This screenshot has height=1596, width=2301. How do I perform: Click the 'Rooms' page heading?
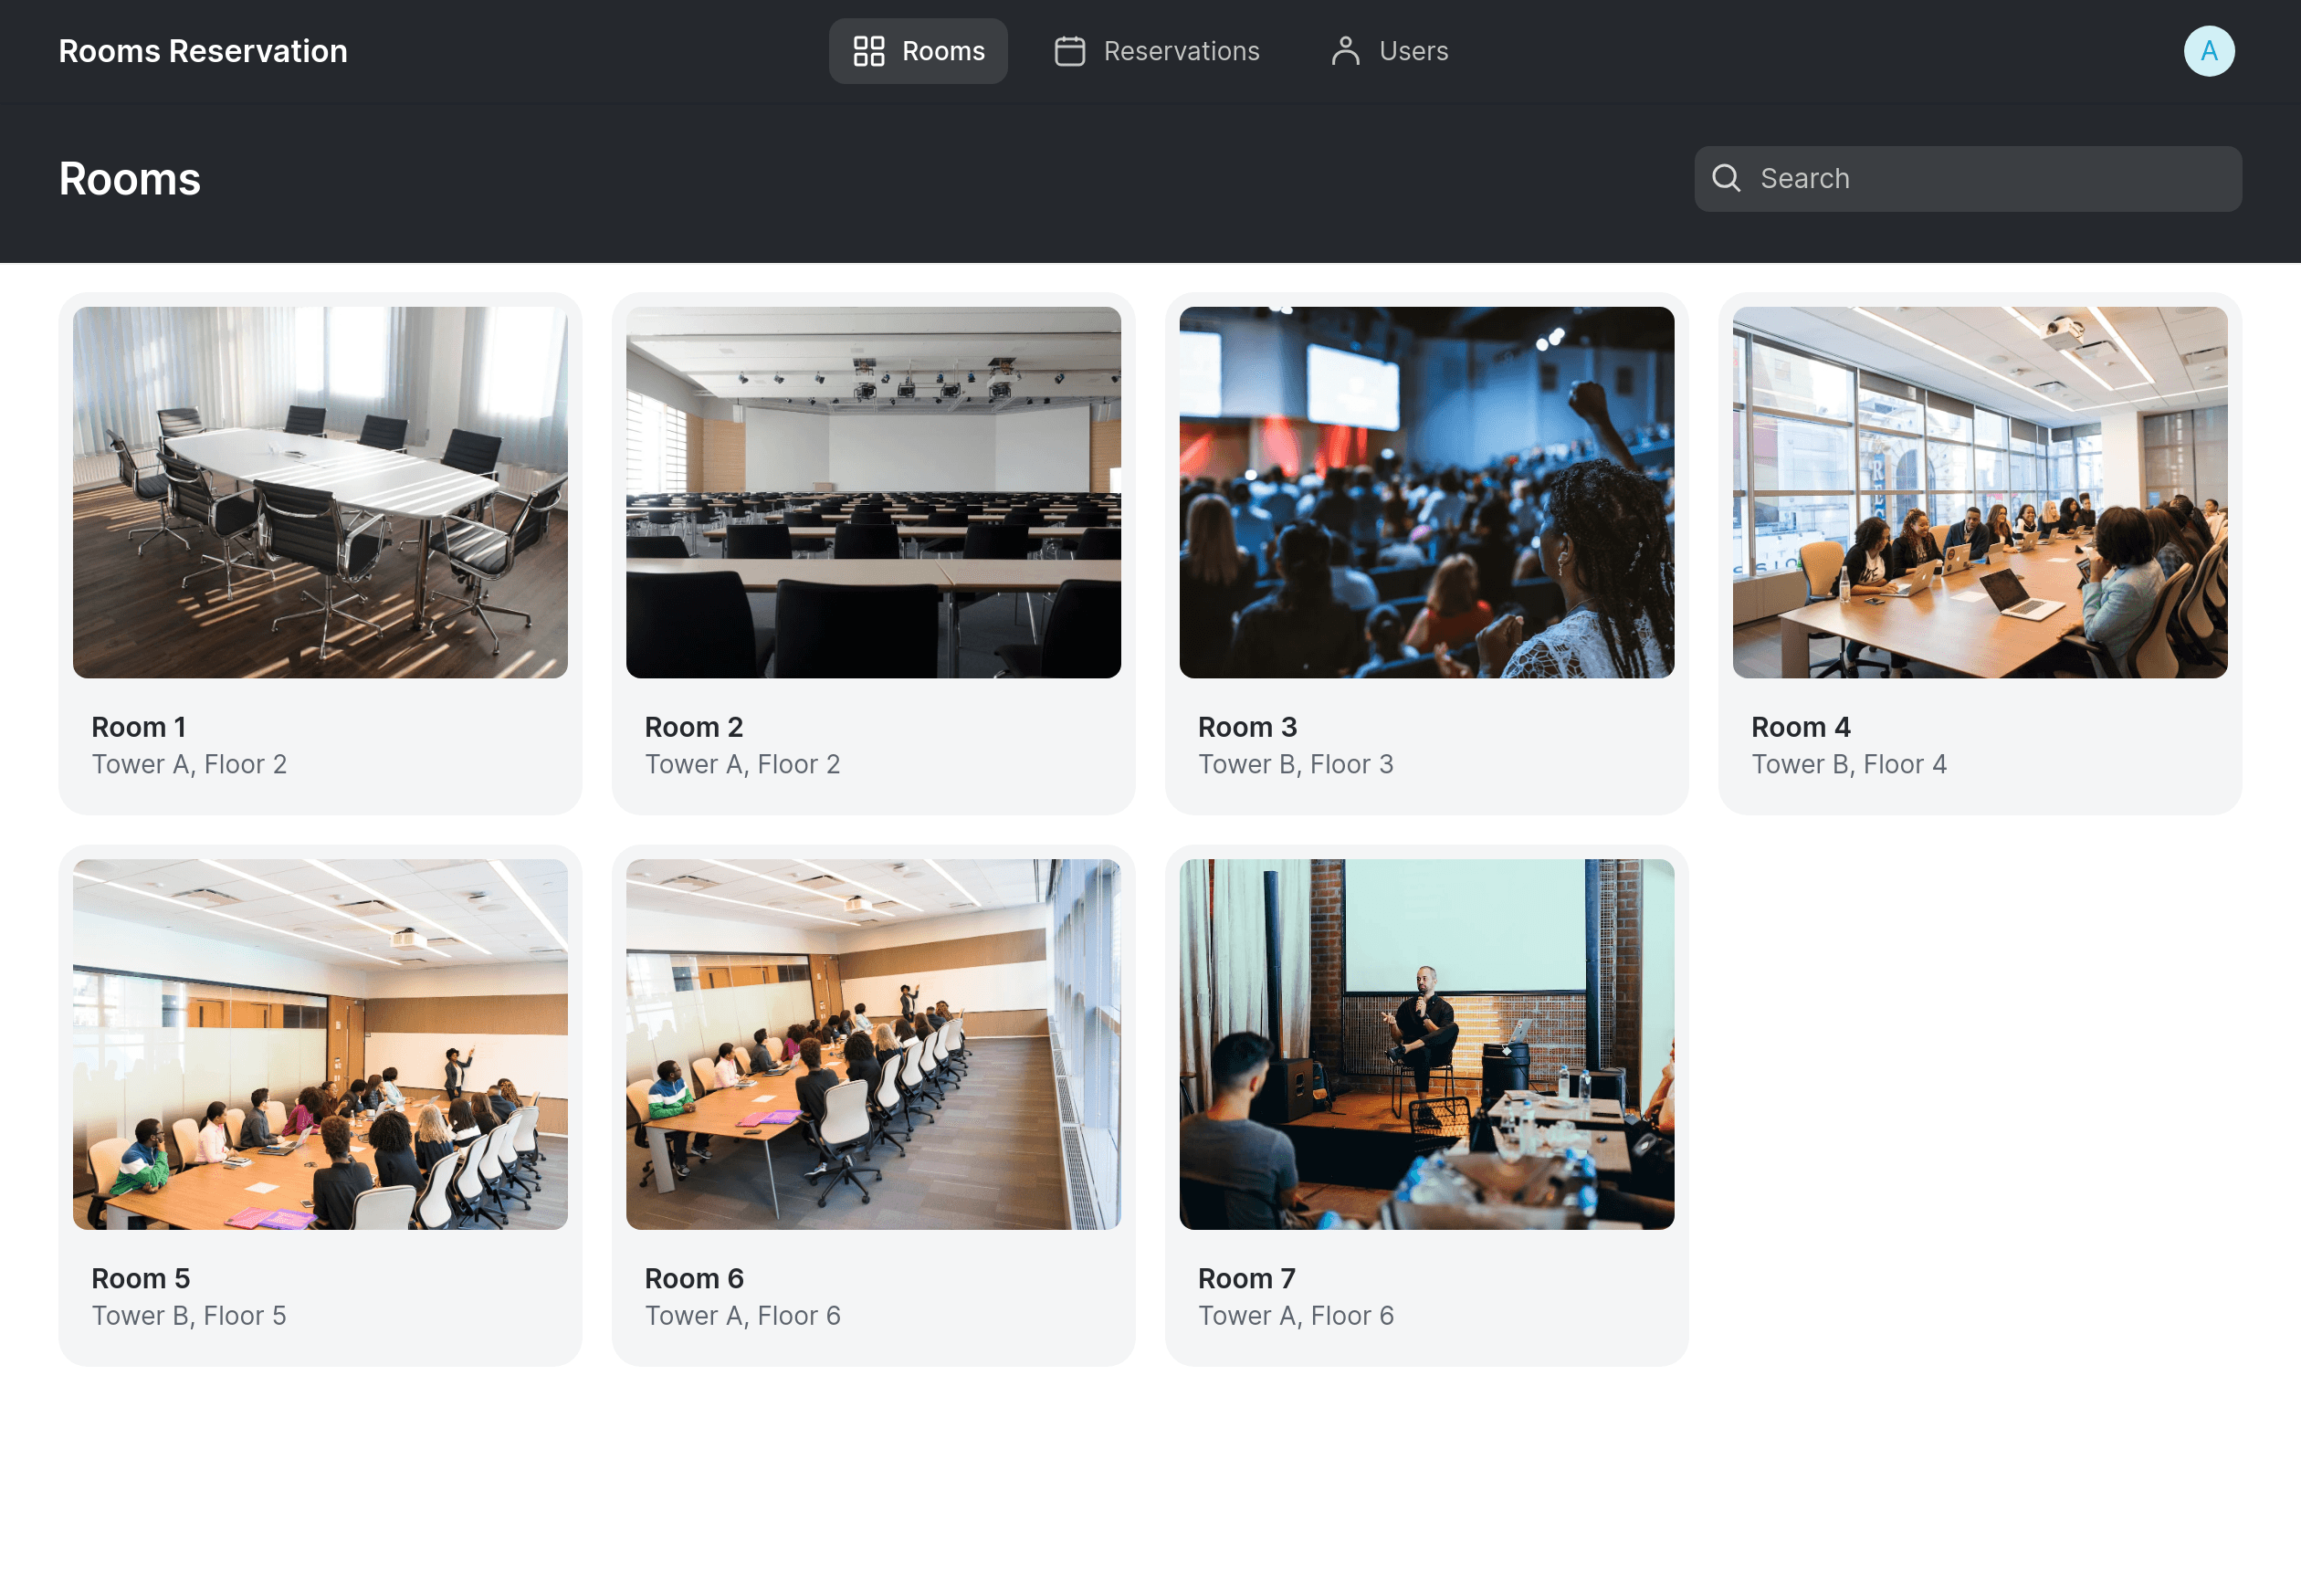pos(130,179)
